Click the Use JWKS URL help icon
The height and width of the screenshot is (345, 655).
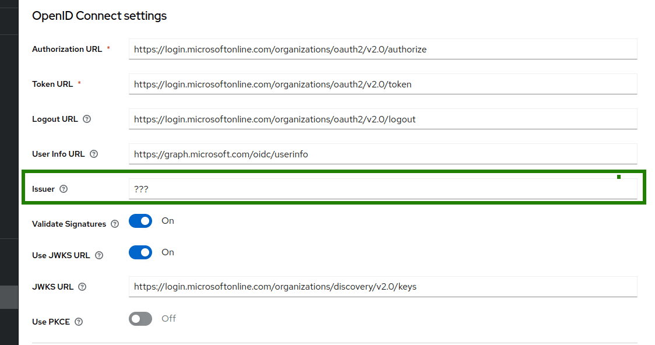pos(99,255)
